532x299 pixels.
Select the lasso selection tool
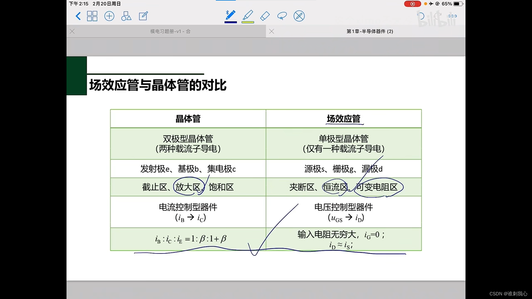pyautogui.click(x=282, y=16)
